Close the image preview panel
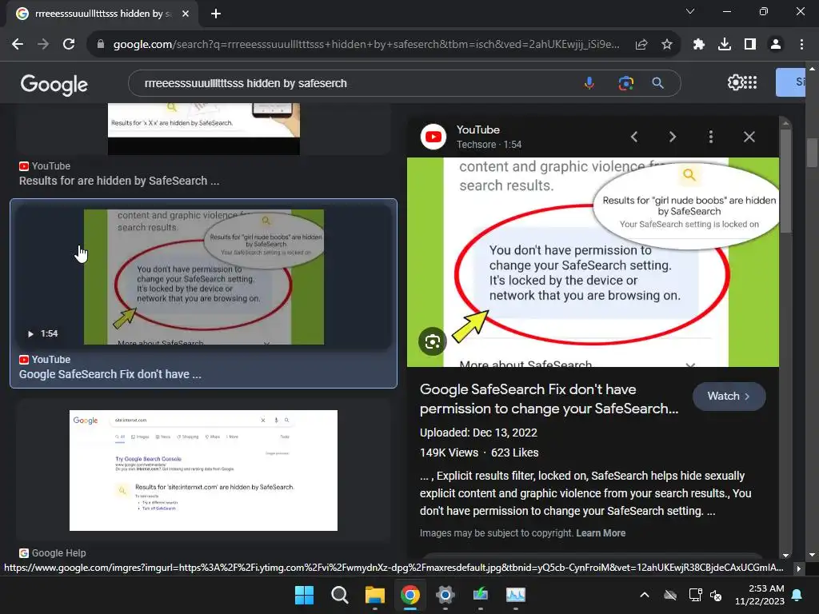This screenshot has width=819, height=614. (x=749, y=137)
